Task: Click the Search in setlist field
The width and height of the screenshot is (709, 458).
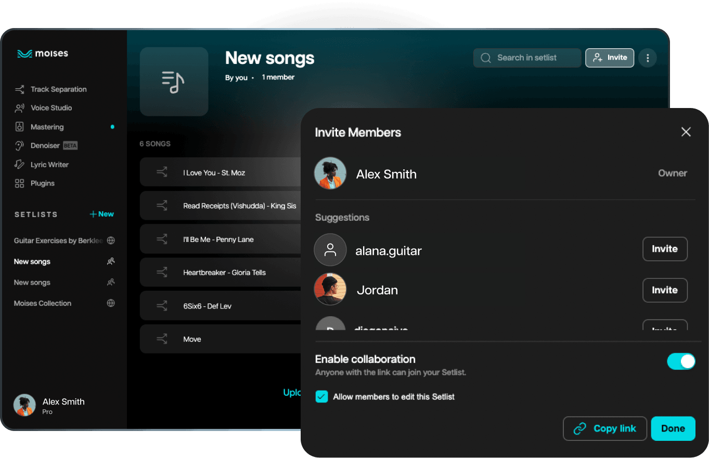Action: [527, 58]
